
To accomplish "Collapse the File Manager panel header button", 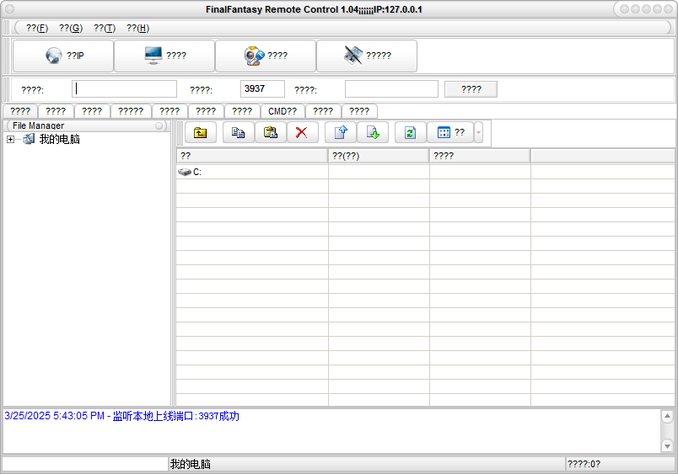I will pos(159,125).
